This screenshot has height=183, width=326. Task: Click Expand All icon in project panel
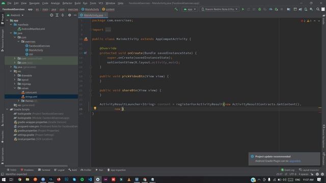(57, 15)
